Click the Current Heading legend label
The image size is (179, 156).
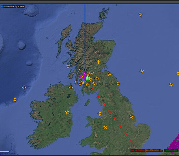pos(138,150)
